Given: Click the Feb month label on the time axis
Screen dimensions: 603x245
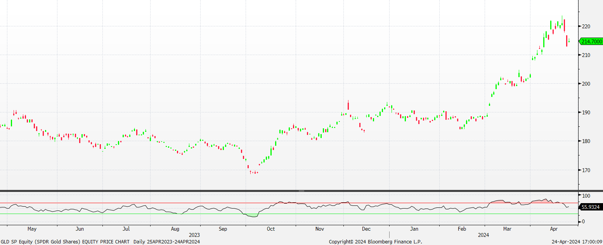Looking at the screenshot, I should (x=462, y=229).
